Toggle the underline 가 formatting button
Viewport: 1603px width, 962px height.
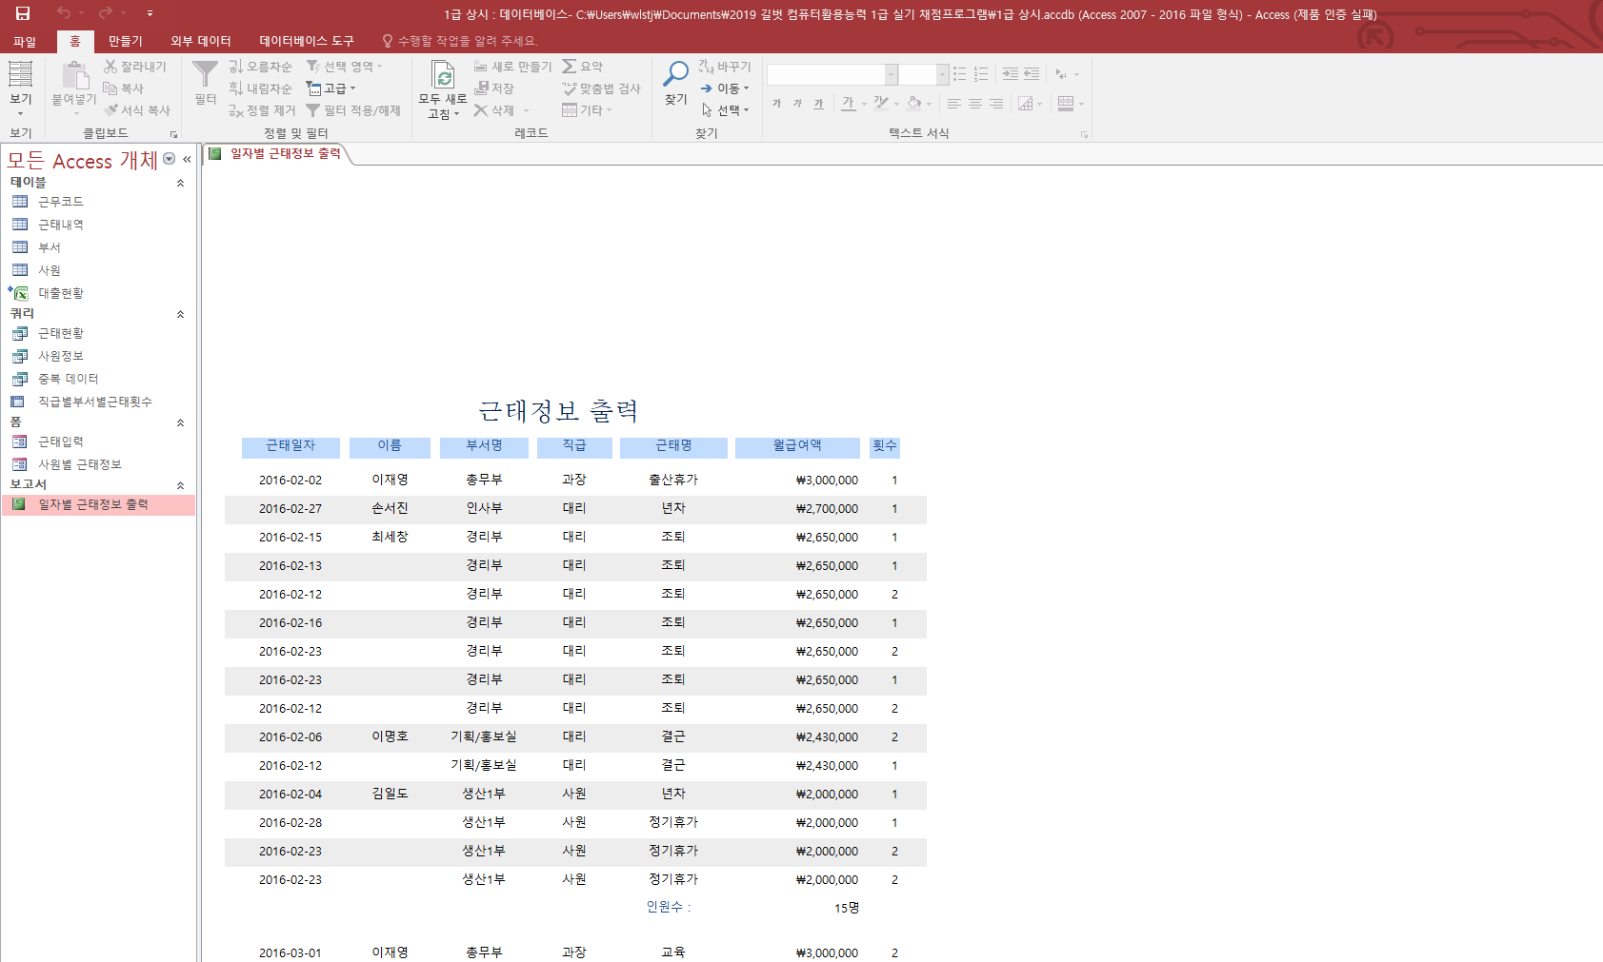click(x=818, y=103)
